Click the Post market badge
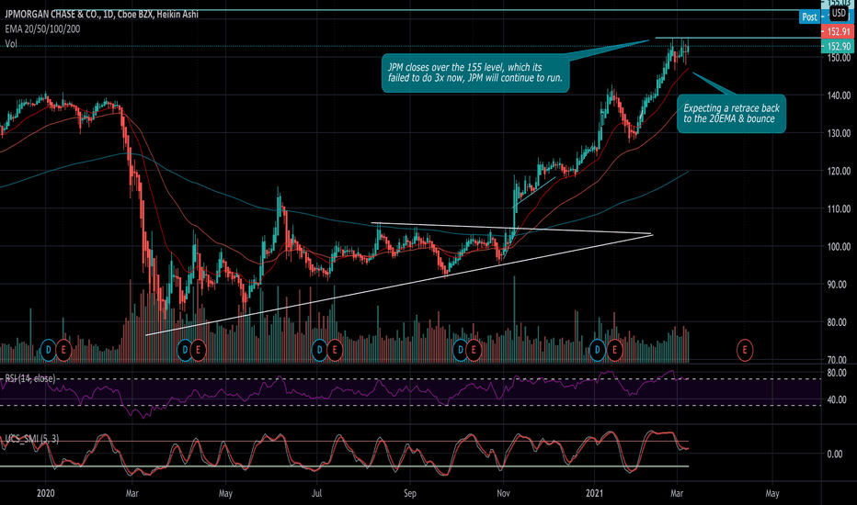 click(809, 17)
